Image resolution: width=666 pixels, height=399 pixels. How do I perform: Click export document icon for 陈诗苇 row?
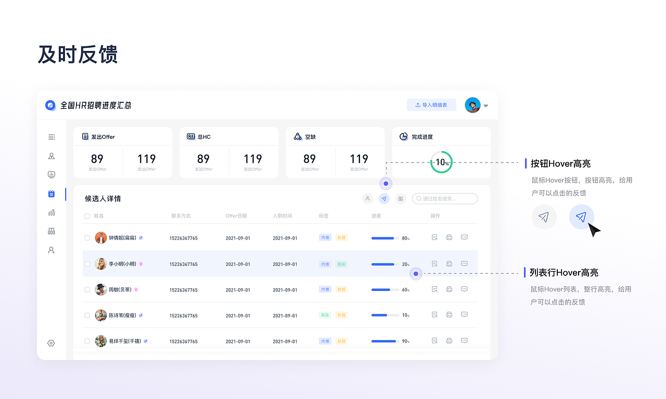pos(434,315)
